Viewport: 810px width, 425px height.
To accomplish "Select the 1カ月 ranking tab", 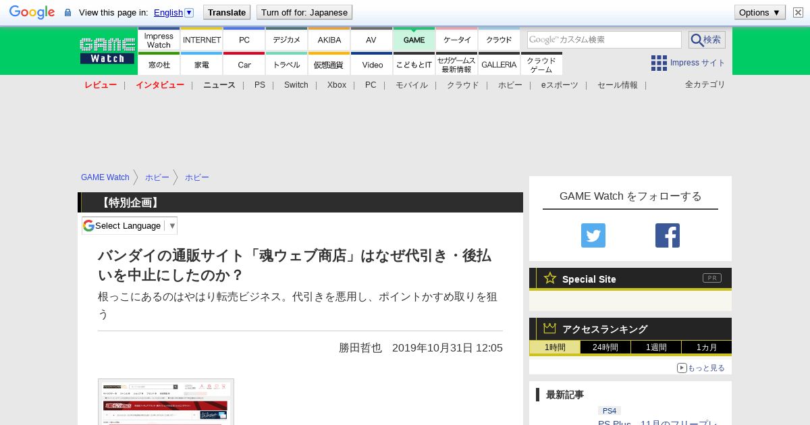I will 707,347.
